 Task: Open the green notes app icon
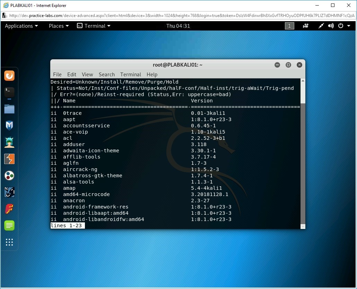click(9, 226)
